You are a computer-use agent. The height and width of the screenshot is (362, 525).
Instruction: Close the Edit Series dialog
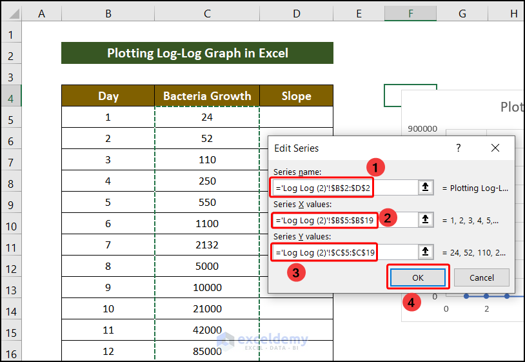tap(495, 148)
